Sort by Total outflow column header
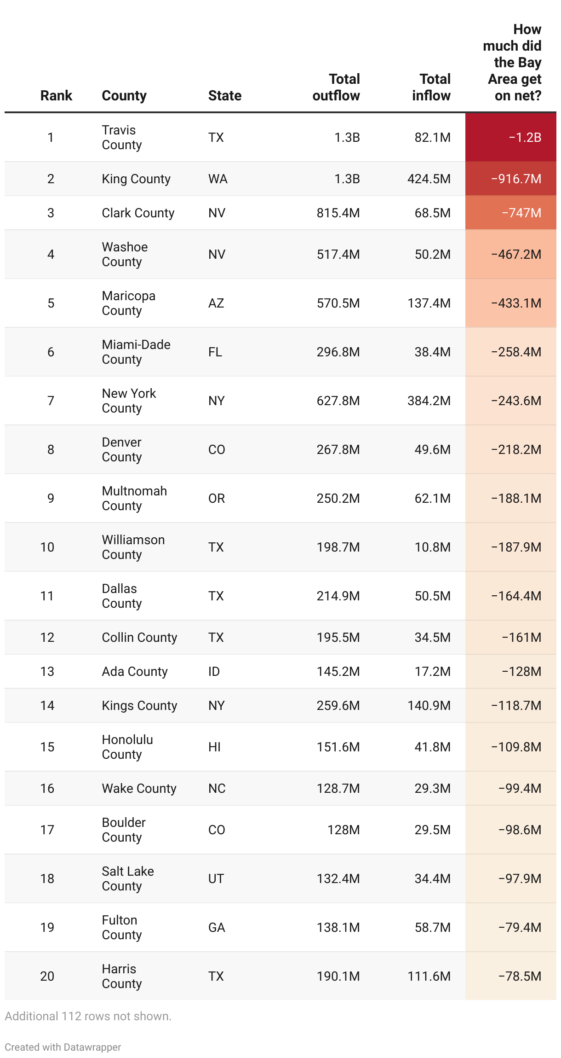This screenshot has height=1058, width=561. tap(336, 87)
